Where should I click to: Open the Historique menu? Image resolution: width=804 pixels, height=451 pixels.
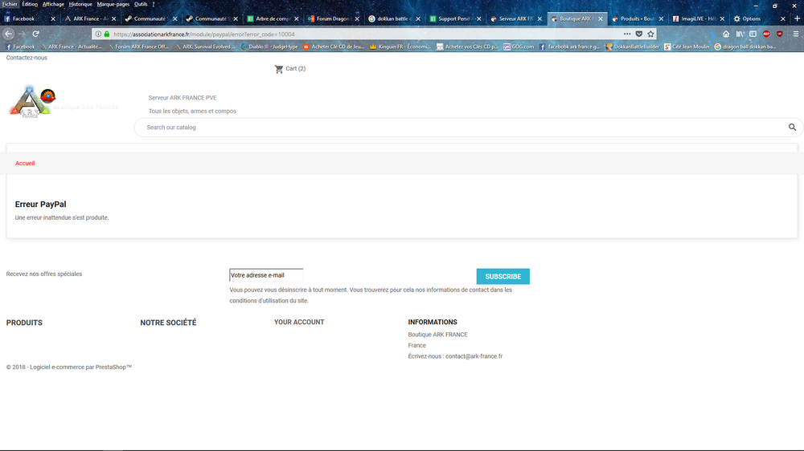coord(80,4)
